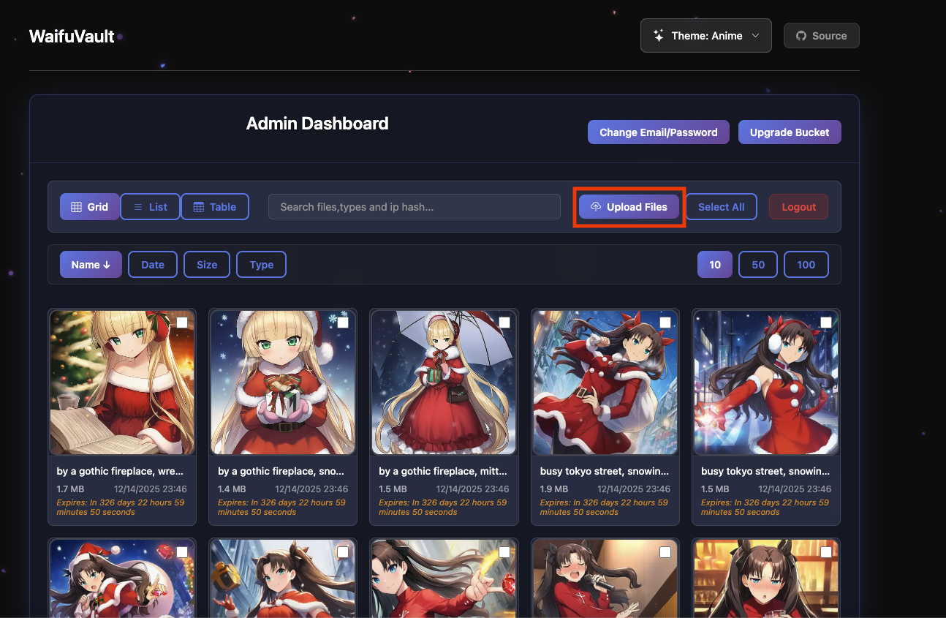Open thumbnail of the 1.5 MB busy tokyo street file
The image size is (946, 618).
(x=766, y=383)
